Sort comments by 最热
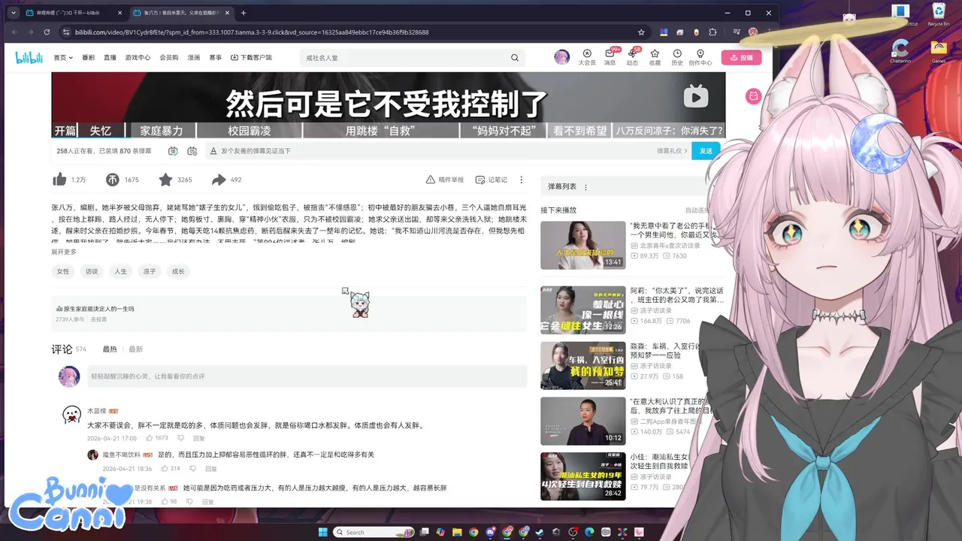 pos(110,349)
